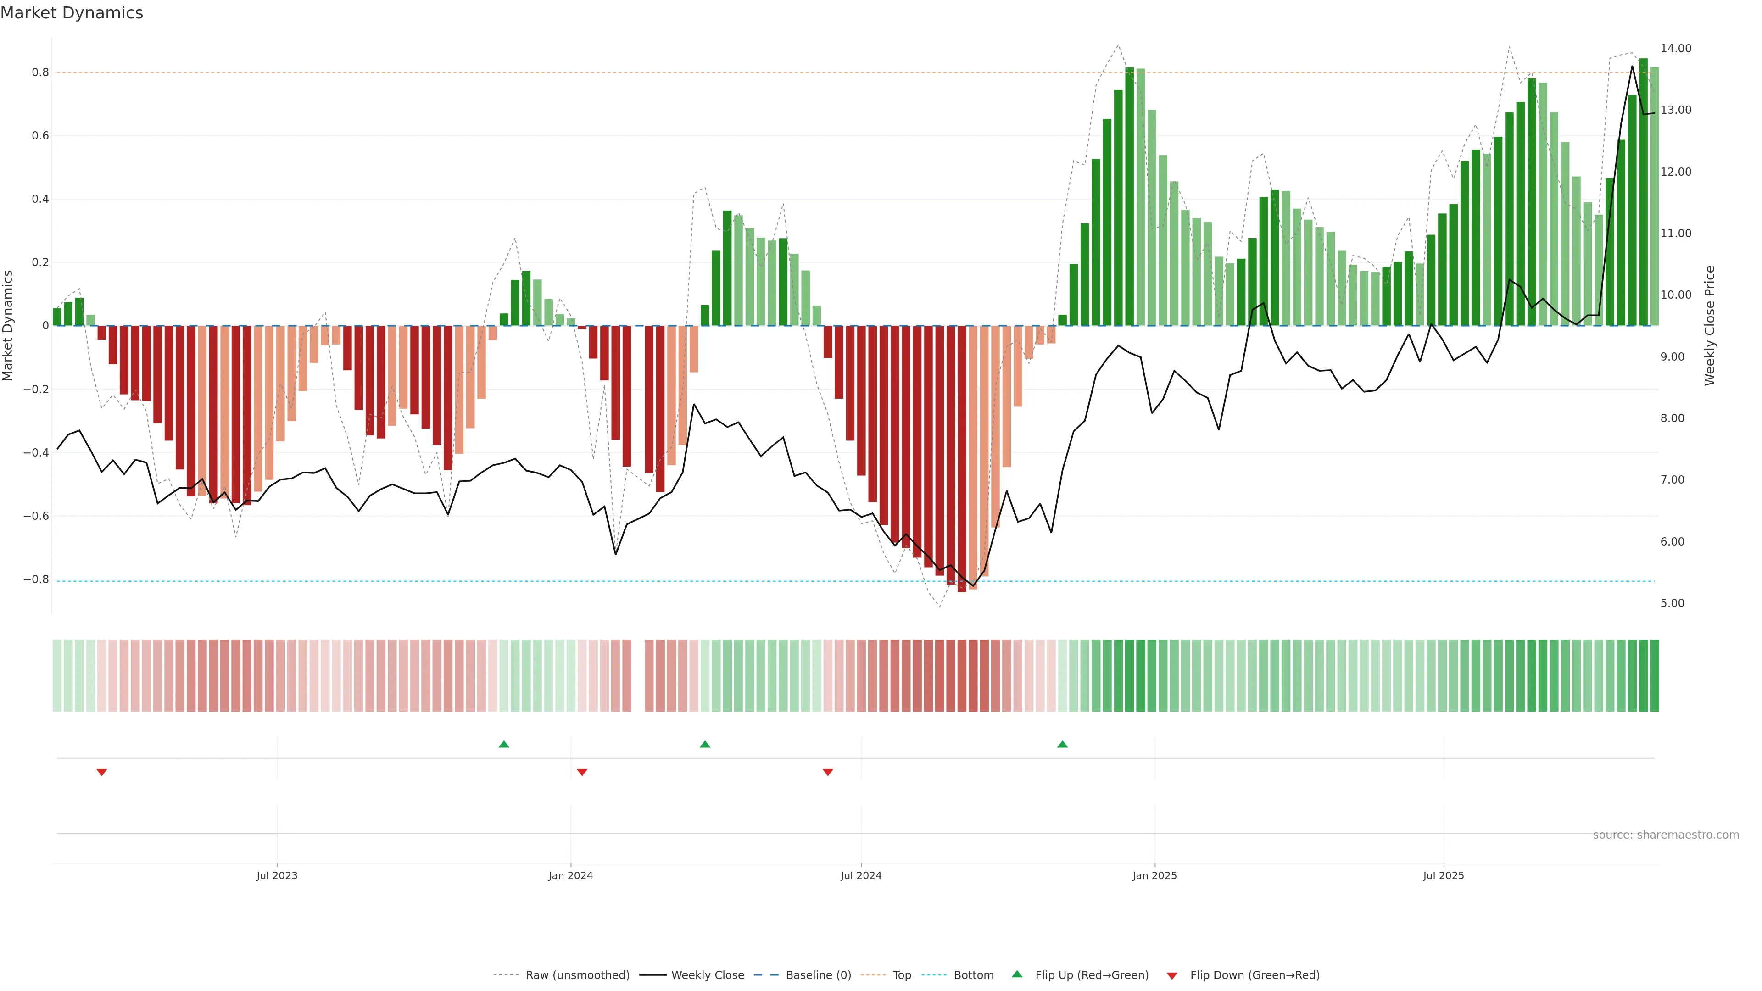Click the Jul 2023 x-axis label
This screenshot has width=1762, height=991.
(277, 875)
